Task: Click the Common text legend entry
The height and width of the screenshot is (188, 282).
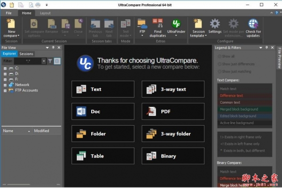Action: [245, 102]
